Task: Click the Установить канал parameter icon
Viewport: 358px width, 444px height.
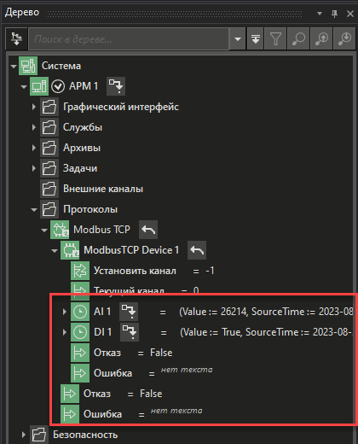Action: coord(80,271)
